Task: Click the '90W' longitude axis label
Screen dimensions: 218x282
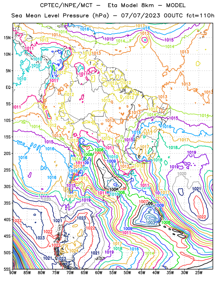Action: coord(13,273)
